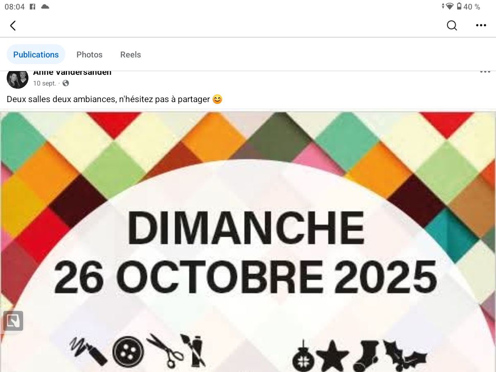Open search with magnifier icon
Viewport: 496px width, 372px height.
click(452, 26)
